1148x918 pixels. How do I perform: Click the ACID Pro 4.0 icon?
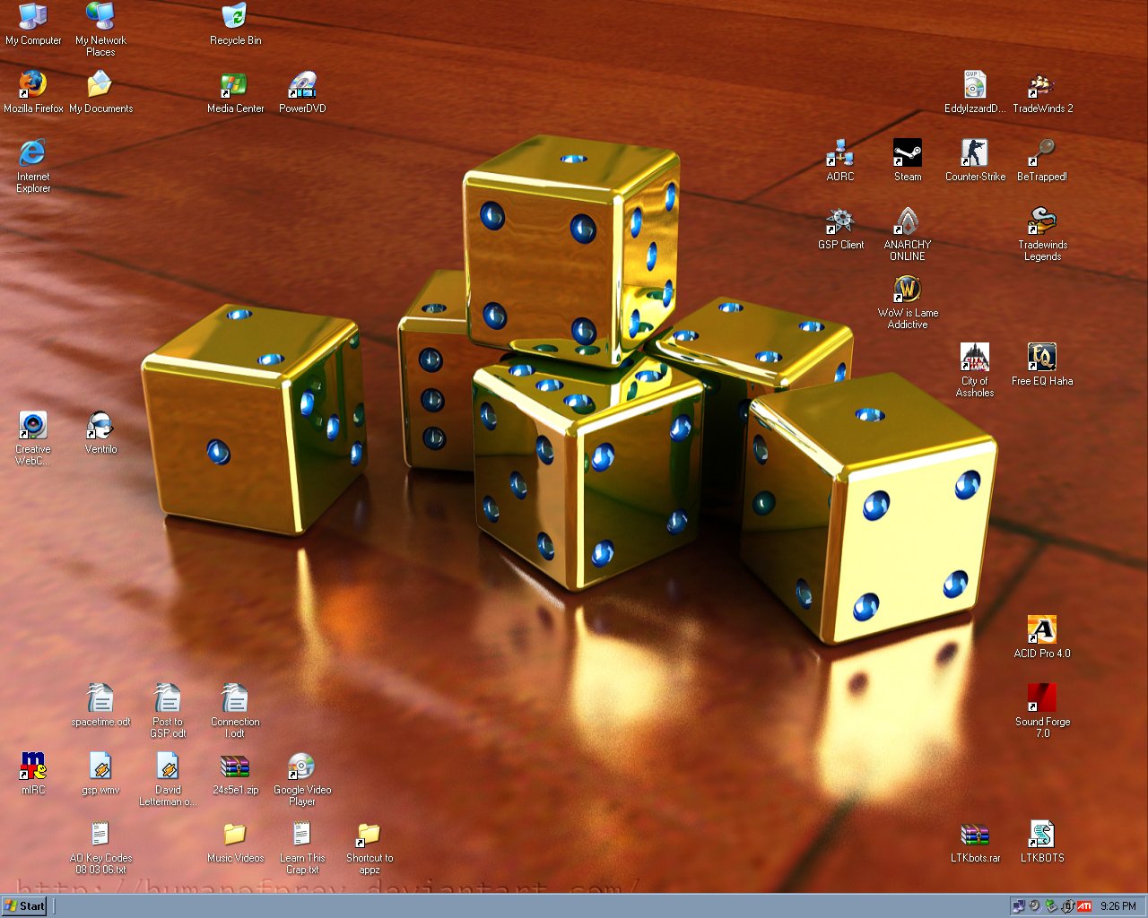[1042, 630]
